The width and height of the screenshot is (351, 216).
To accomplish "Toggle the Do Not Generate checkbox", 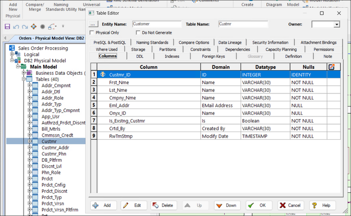I will pyautogui.click(x=138, y=33).
